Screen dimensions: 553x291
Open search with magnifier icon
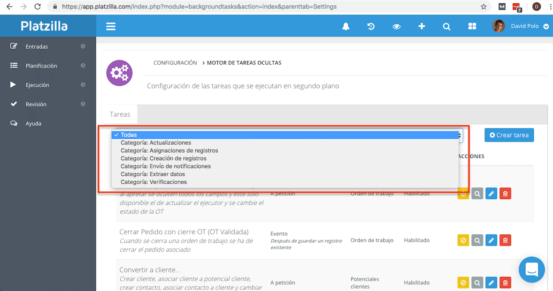tap(446, 27)
